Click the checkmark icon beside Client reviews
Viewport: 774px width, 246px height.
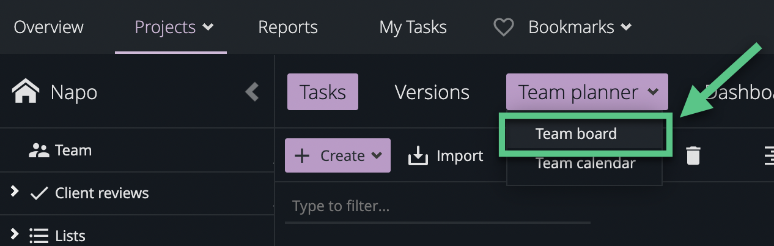(39, 193)
